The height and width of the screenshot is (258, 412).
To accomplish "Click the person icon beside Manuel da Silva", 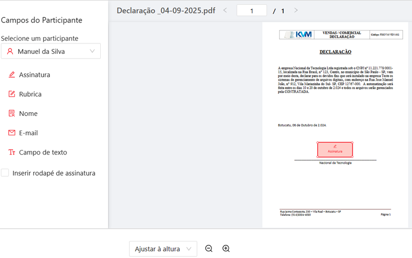I will (10, 51).
